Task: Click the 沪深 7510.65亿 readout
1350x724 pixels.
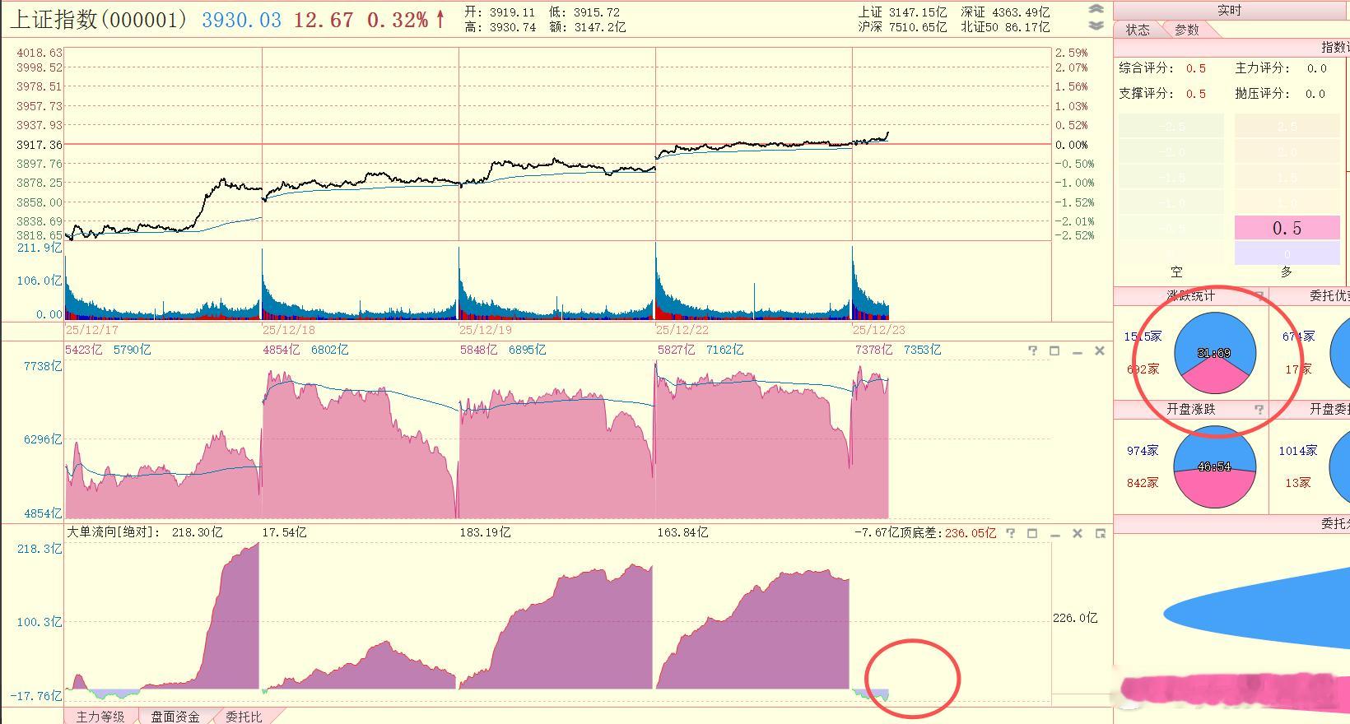Action: point(902,27)
